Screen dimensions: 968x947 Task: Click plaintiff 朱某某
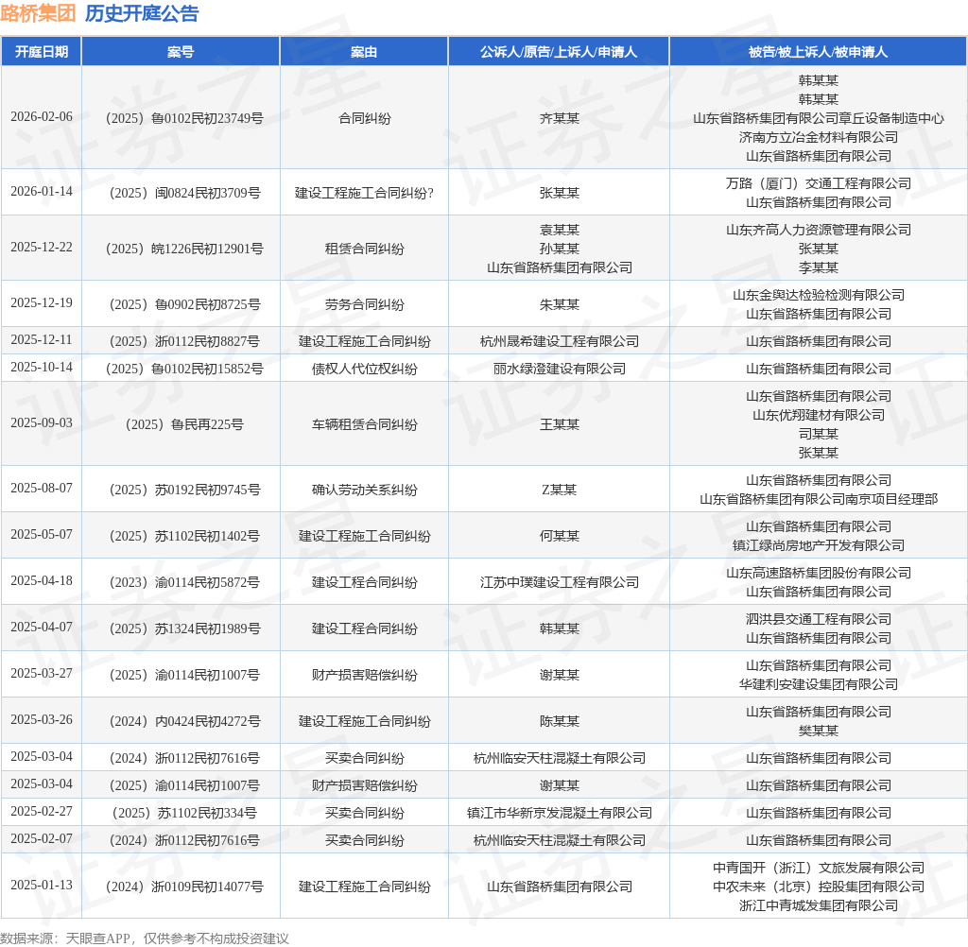[560, 304]
